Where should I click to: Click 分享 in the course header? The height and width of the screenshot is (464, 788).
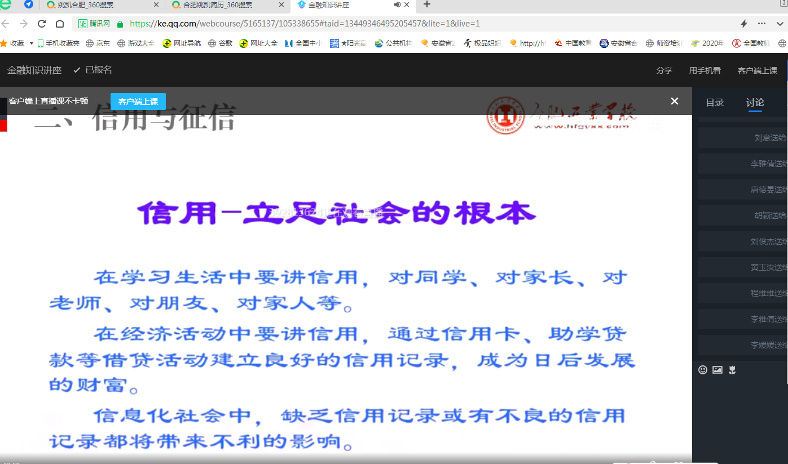664,70
